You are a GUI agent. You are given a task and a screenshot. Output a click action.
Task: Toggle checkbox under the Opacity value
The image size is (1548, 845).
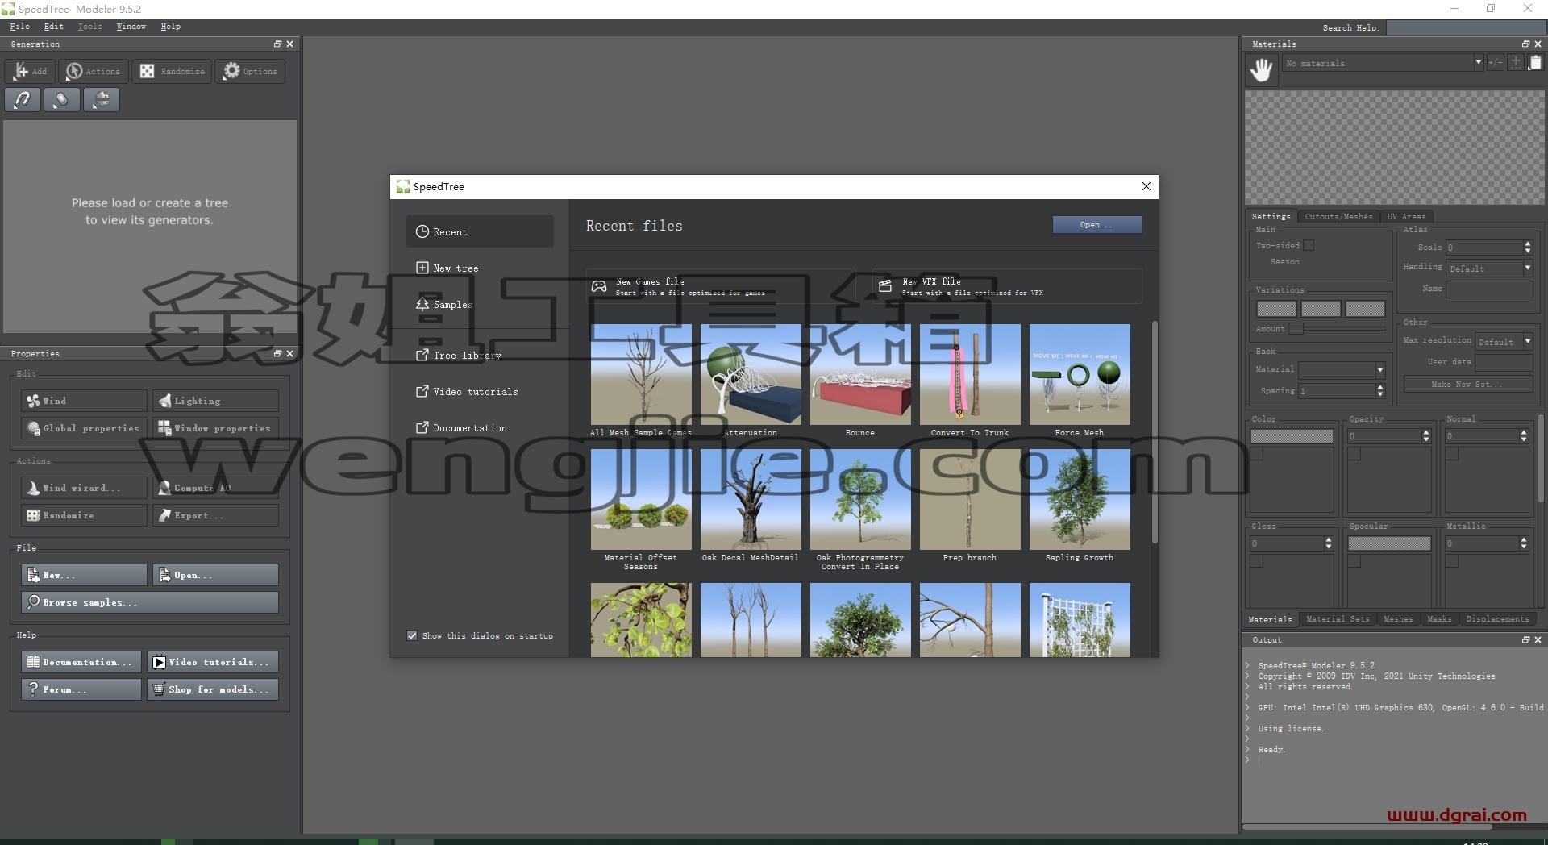(x=1354, y=455)
